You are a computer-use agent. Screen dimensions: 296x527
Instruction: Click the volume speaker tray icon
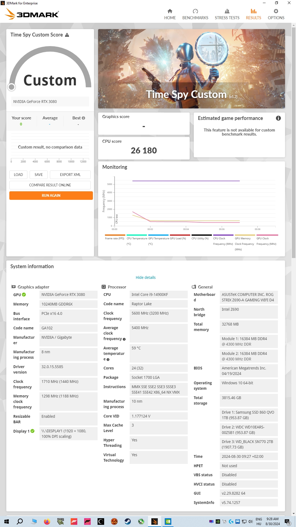pyautogui.click(x=250, y=522)
